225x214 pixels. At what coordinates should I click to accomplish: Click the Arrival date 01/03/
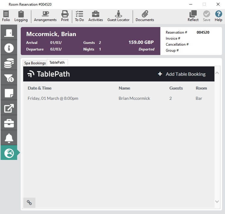click(x=56, y=43)
